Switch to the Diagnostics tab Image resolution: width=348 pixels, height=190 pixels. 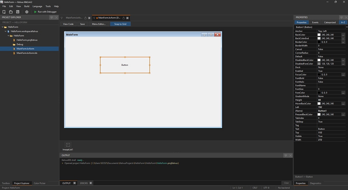point(316,183)
